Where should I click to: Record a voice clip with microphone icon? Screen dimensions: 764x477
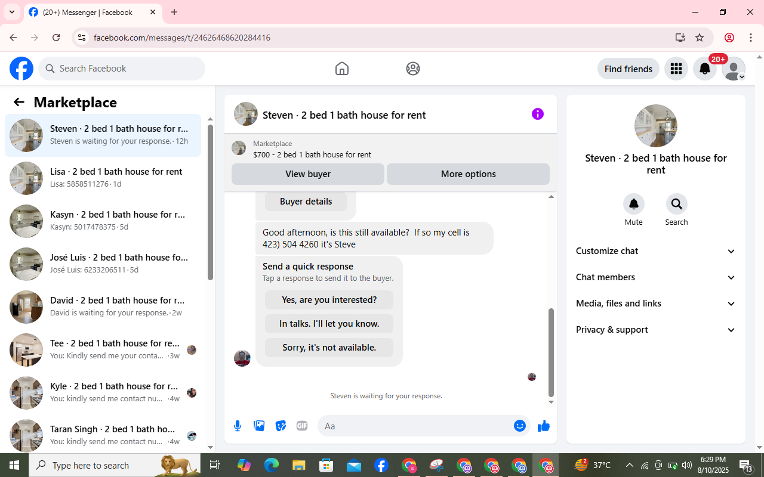(238, 426)
